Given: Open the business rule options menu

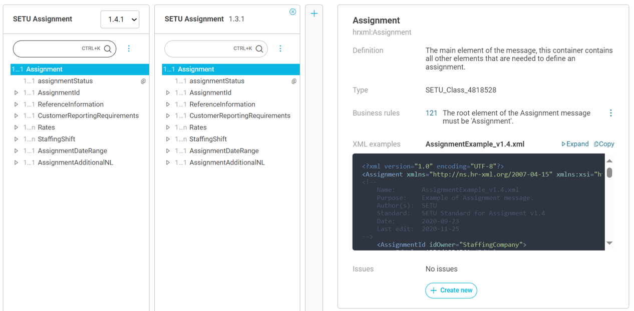Looking at the screenshot, I should pyautogui.click(x=610, y=113).
